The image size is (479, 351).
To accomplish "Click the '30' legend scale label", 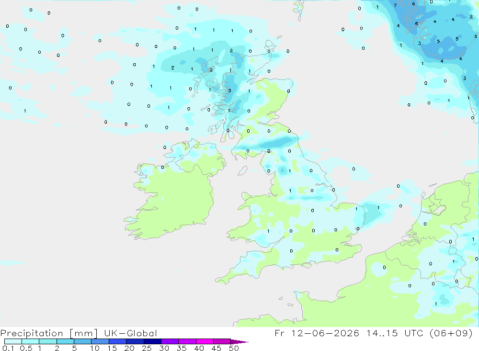I will (x=164, y=348).
